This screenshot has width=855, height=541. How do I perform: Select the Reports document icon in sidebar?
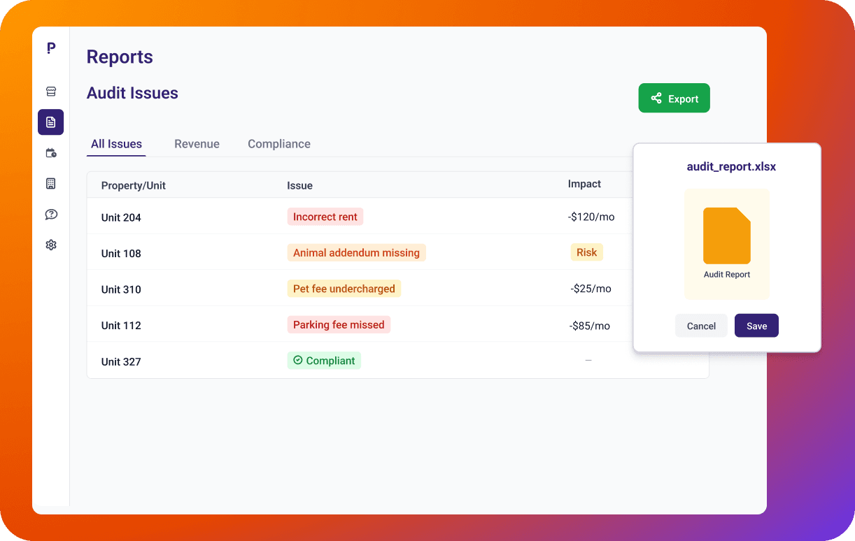(50, 122)
